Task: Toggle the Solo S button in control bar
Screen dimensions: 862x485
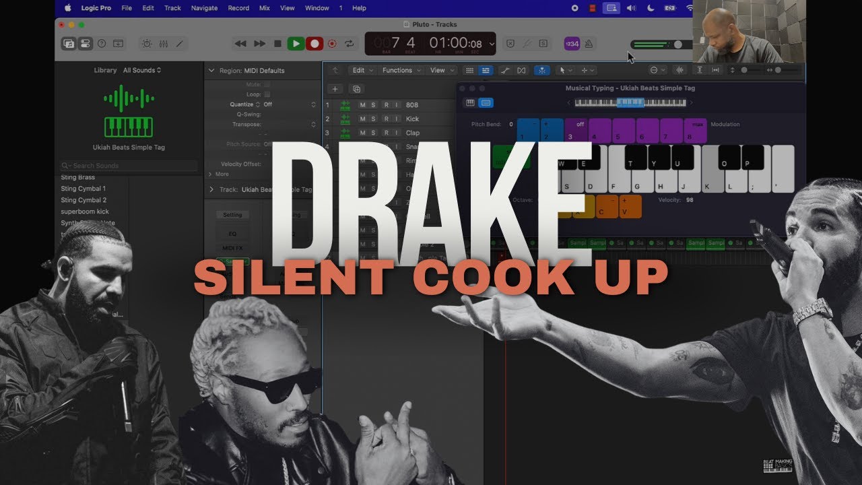Action: click(543, 43)
